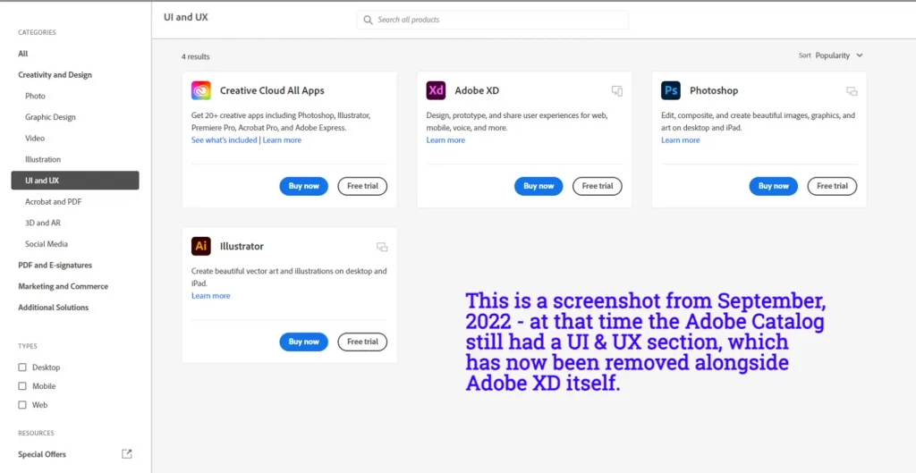
Task: Click the Illustrator Ai icon
Action: coord(201,246)
